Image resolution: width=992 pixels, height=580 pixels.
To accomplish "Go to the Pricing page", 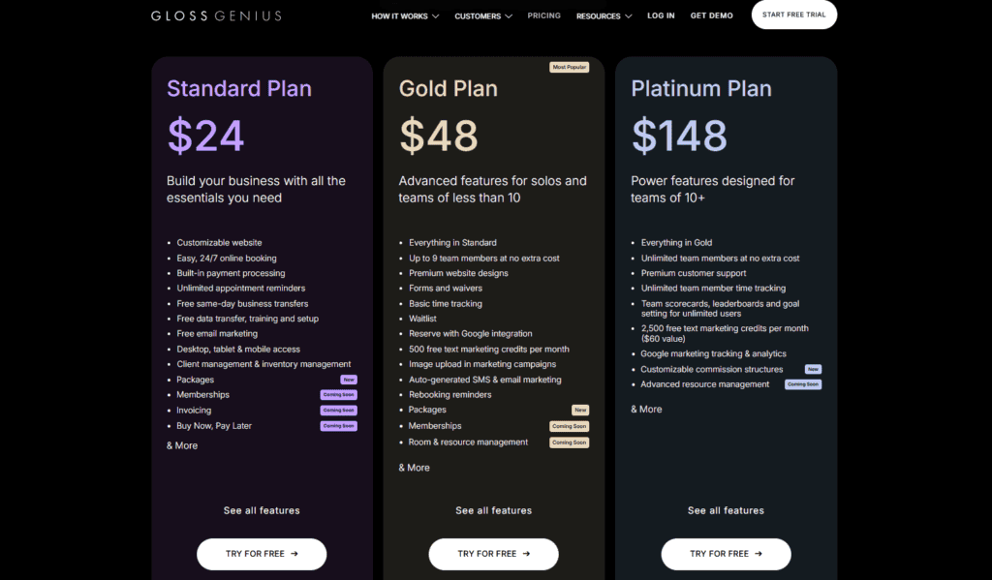I will click(x=544, y=15).
